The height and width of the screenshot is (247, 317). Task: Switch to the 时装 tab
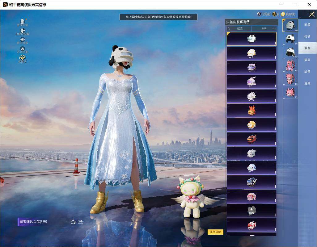pyautogui.click(x=307, y=25)
